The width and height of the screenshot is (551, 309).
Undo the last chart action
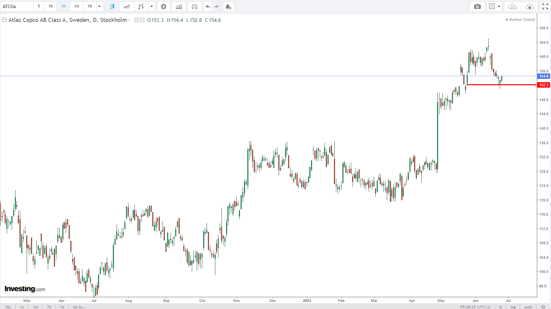[x=208, y=6]
